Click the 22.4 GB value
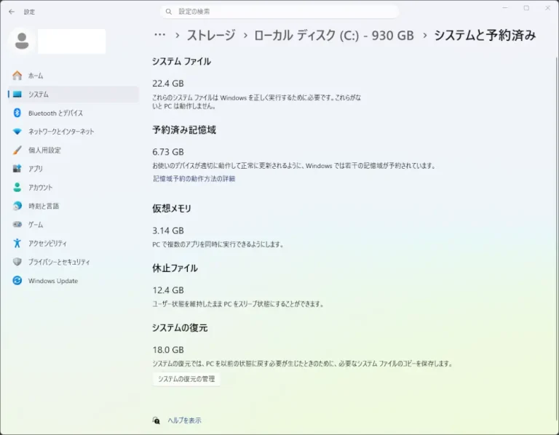Viewport: 559px width, 435px height. pyautogui.click(x=168, y=84)
